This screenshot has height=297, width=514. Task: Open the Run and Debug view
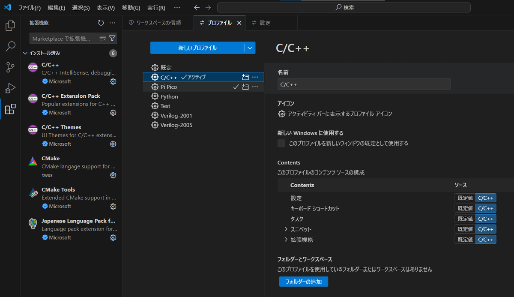[10, 88]
